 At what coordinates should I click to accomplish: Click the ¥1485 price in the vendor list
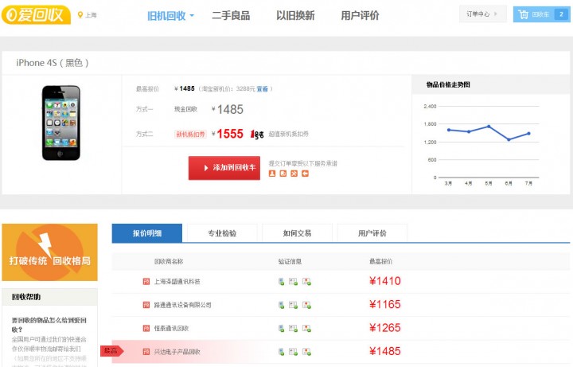click(385, 351)
